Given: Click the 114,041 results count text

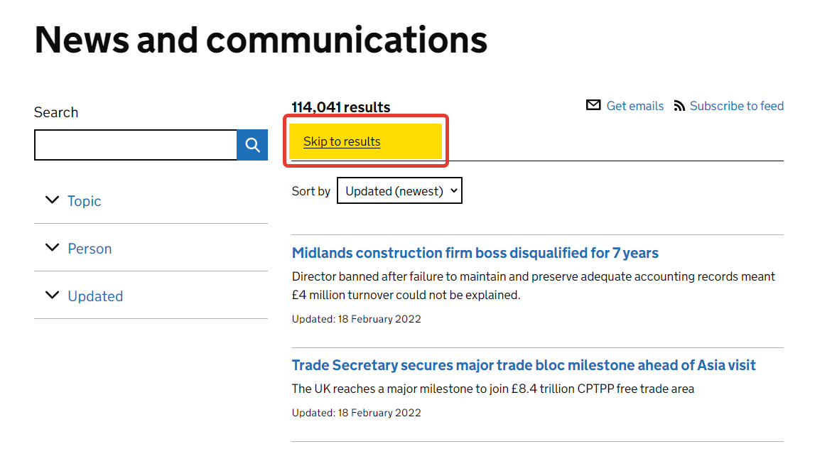Looking at the screenshot, I should (x=341, y=107).
